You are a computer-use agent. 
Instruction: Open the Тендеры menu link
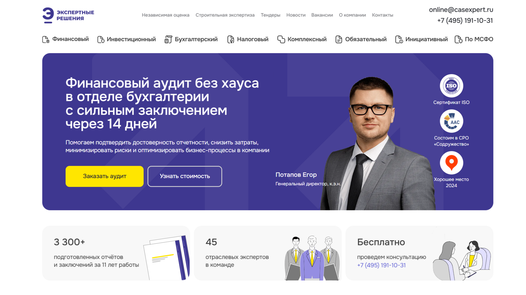tap(270, 15)
